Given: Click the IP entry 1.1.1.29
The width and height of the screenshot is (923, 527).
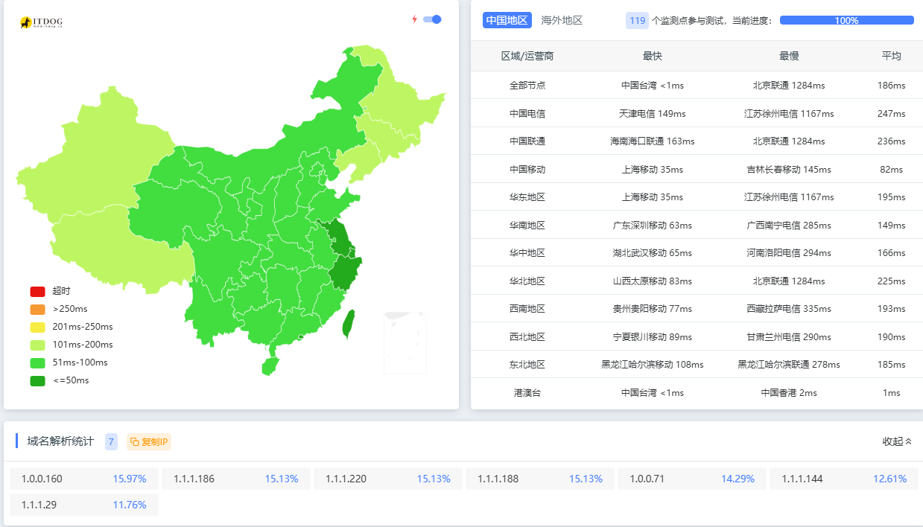Looking at the screenshot, I should 84,505.
